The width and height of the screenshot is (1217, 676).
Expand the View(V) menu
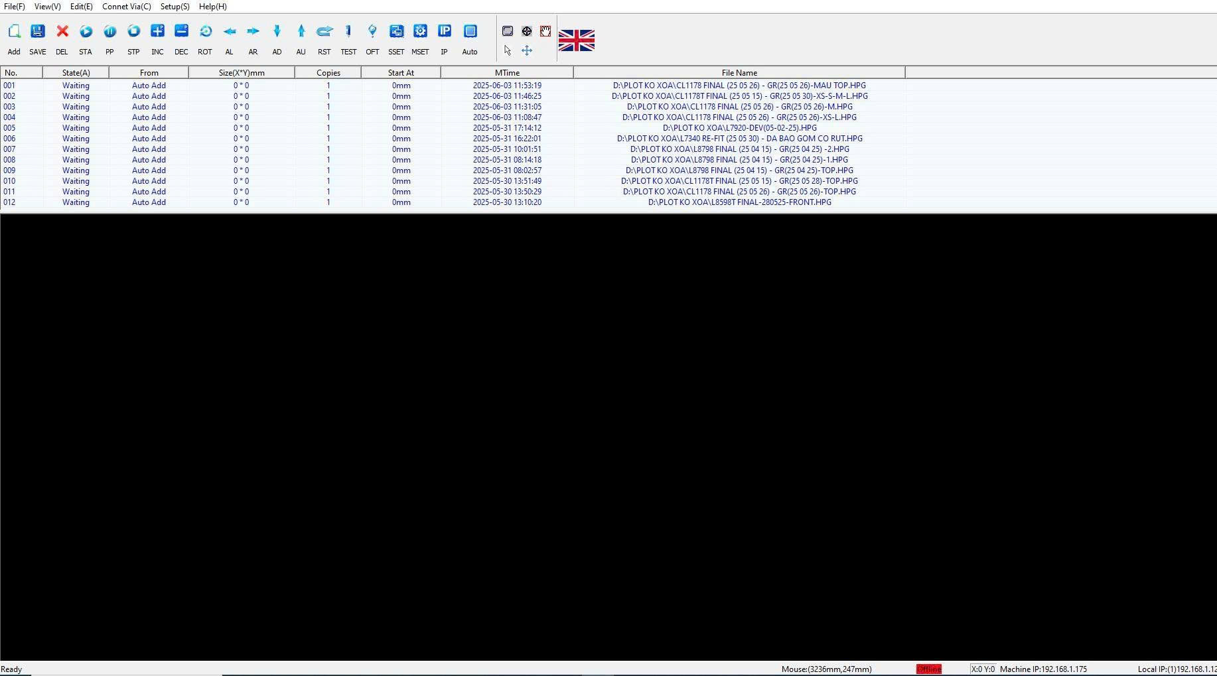[x=47, y=7]
